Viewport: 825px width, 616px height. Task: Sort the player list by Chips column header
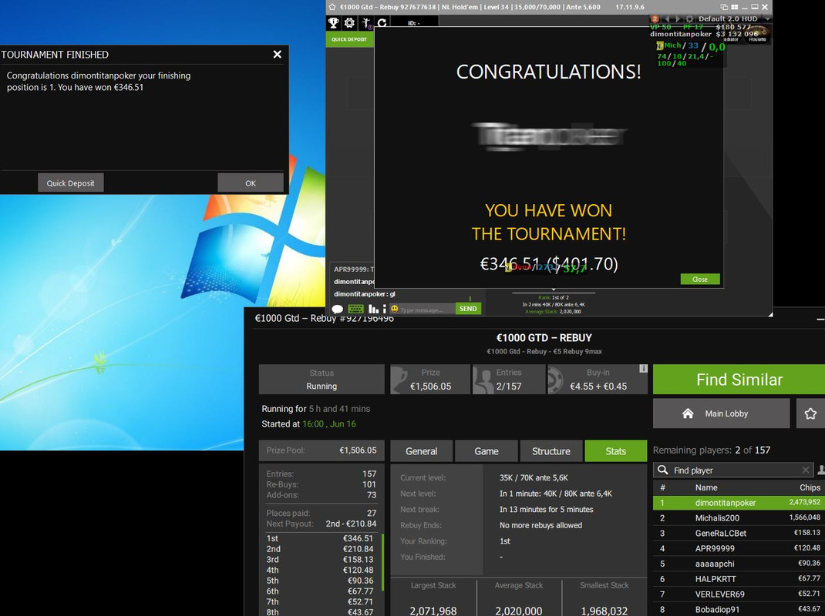pos(810,487)
